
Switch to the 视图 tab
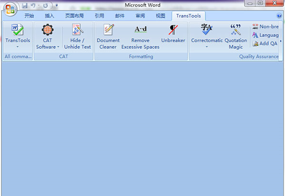click(161, 16)
